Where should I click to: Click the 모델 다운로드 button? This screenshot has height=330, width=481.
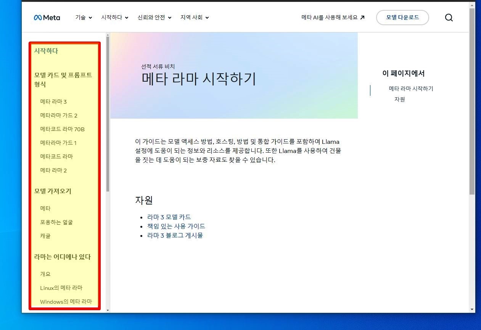pos(402,18)
